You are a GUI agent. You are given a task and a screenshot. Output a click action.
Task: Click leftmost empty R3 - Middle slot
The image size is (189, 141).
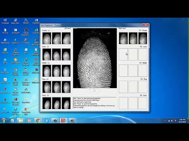(x=123, y=70)
